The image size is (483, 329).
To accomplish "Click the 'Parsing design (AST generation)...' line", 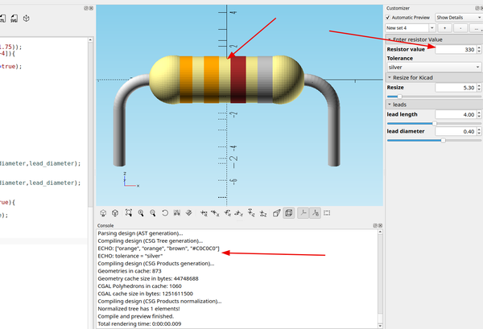I will [x=140, y=233].
